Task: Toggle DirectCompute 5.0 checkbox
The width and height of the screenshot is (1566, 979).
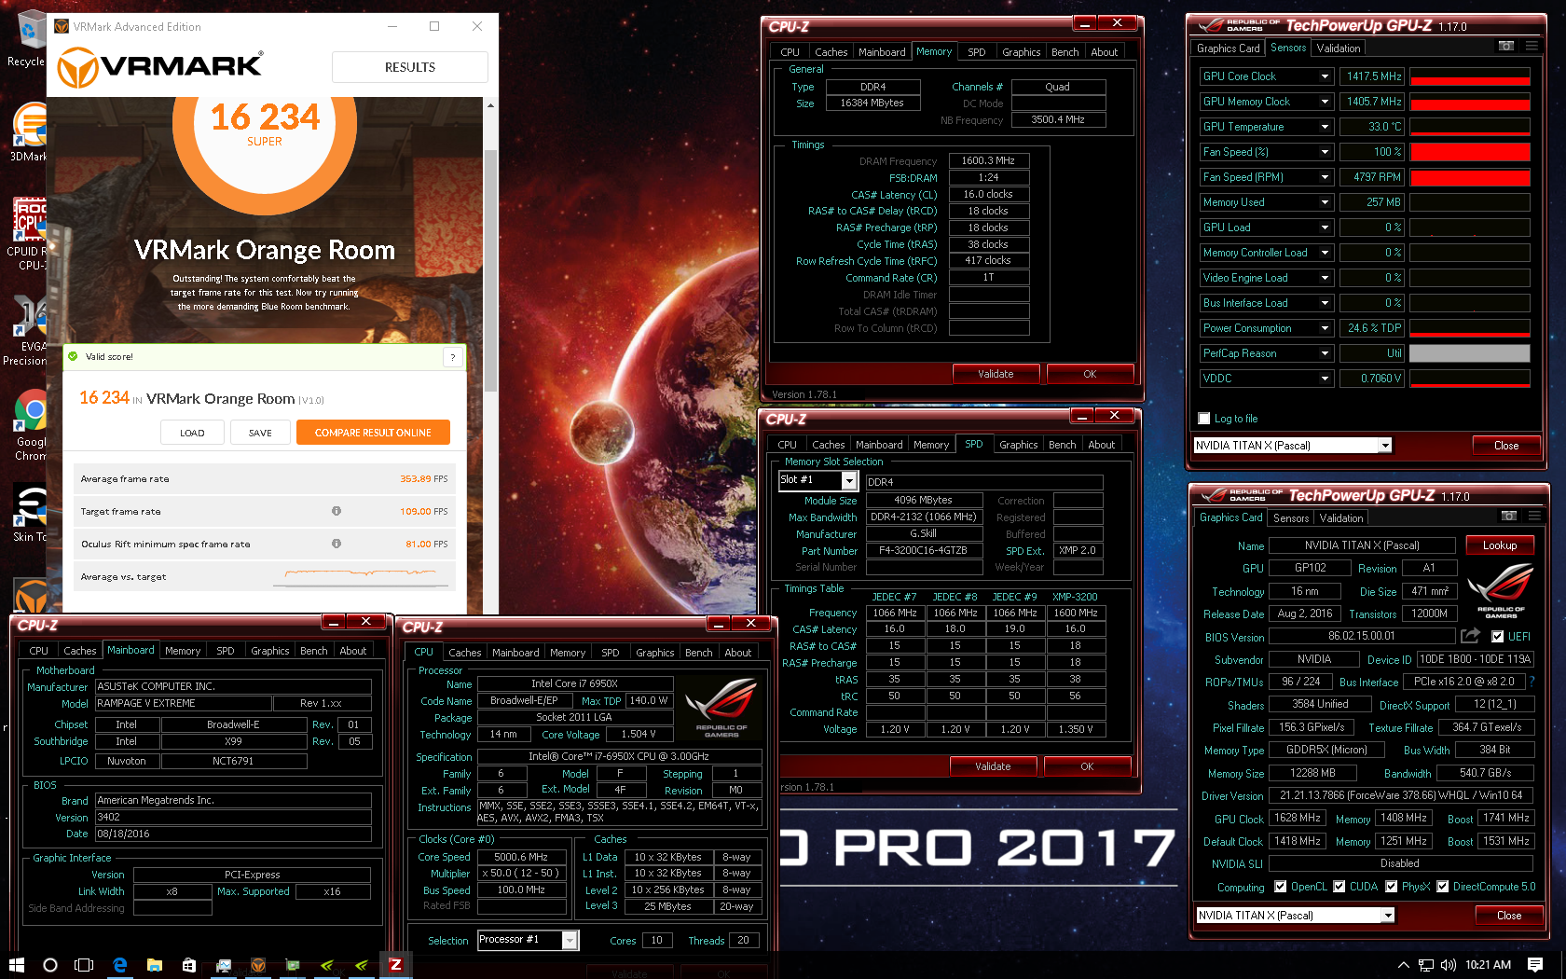Action: 1443,887
